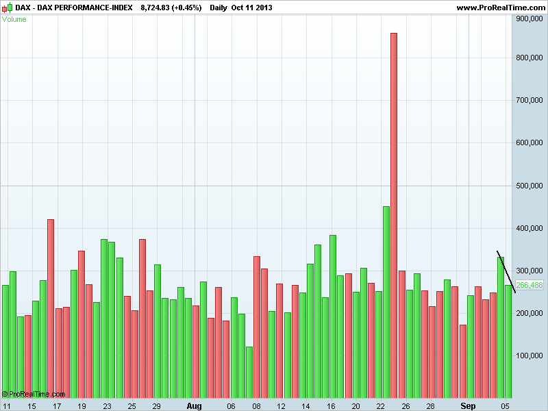The height and width of the screenshot is (411, 548).
Task: Click the Sep month label on time axis
Action: (x=468, y=406)
